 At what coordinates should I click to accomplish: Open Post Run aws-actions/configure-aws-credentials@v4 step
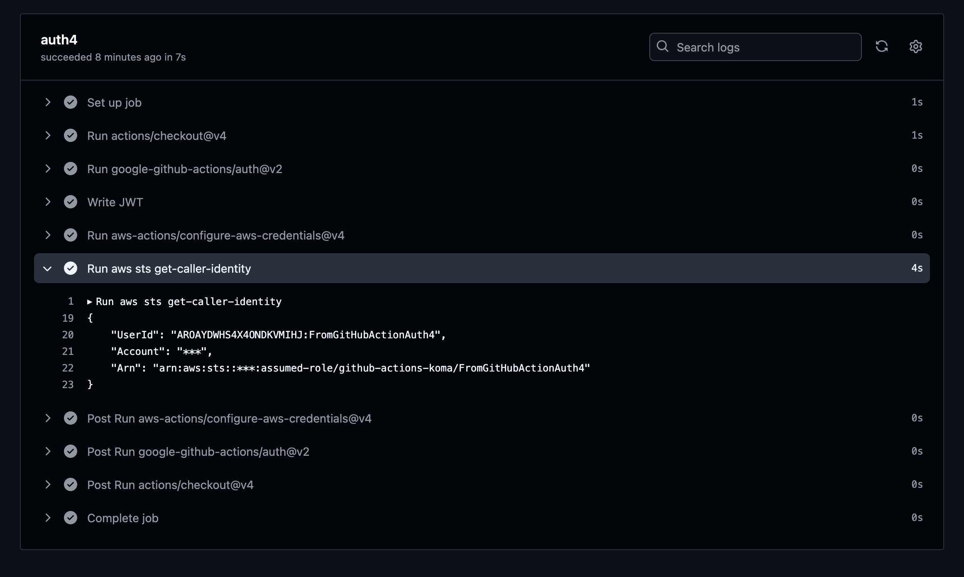pyautogui.click(x=229, y=418)
